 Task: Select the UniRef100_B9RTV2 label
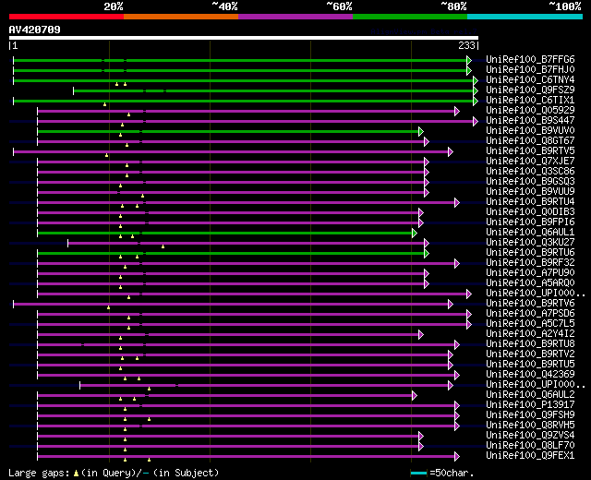[530, 354]
